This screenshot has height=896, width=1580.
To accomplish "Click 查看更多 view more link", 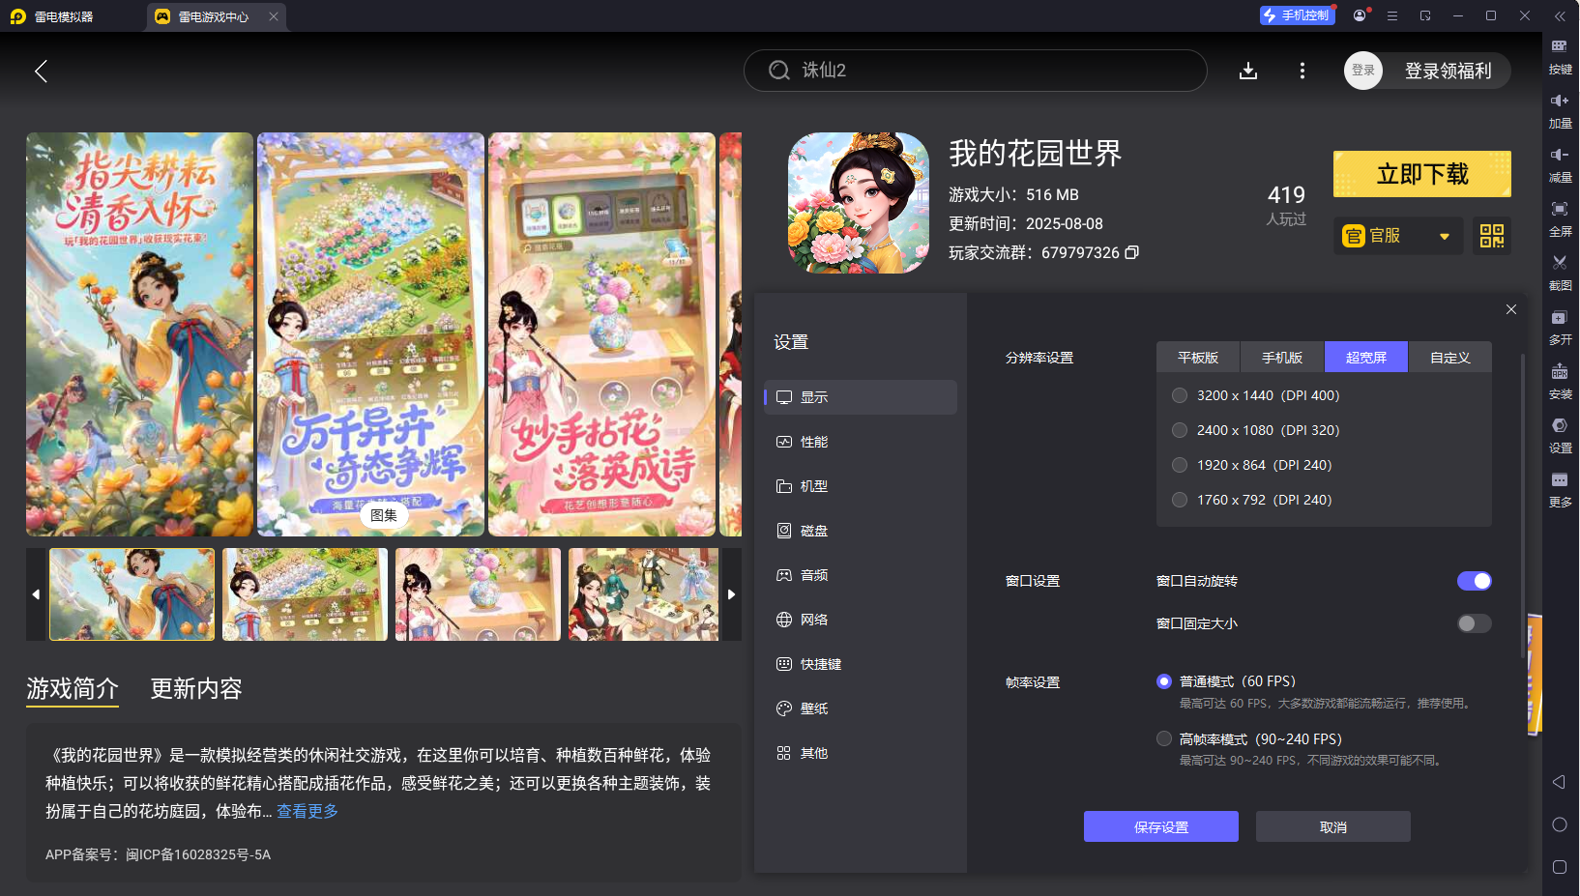I will (x=307, y=811).
